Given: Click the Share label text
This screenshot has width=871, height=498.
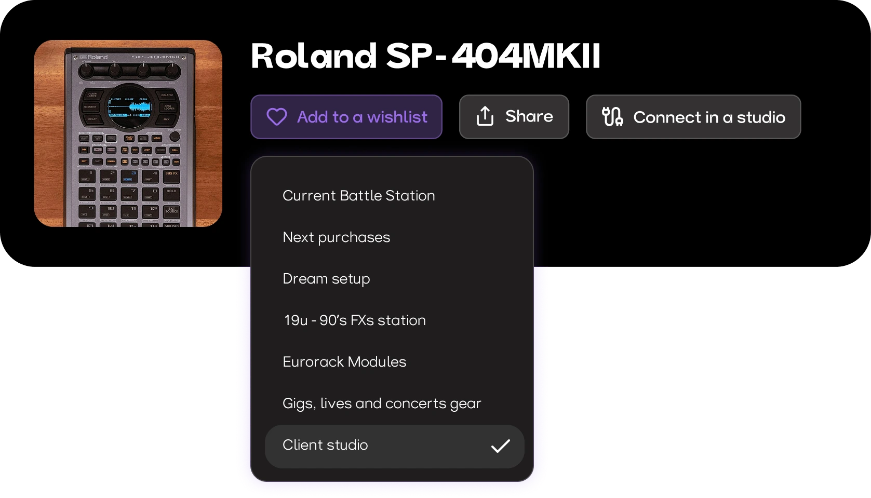Looking at the screenshot, I should point(529,116).
